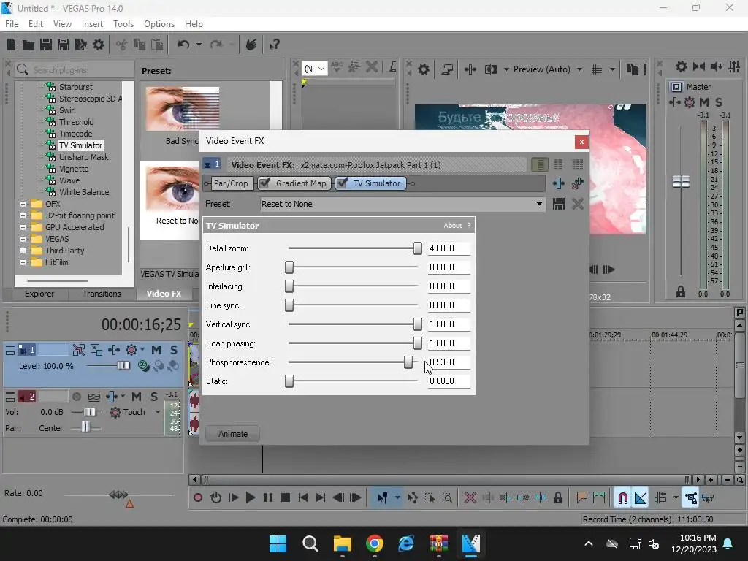
Task: Open a project with the folder icon
Action: [x=28, y=45]
